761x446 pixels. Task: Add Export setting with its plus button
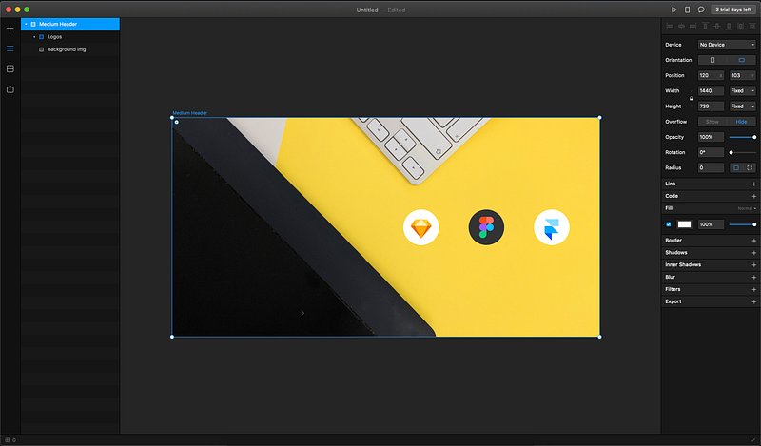point(753,301)
